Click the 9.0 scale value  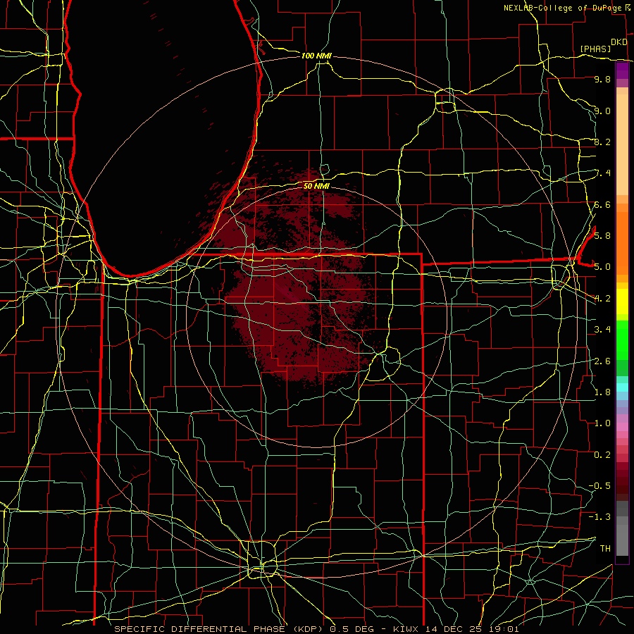pos(602,111)
